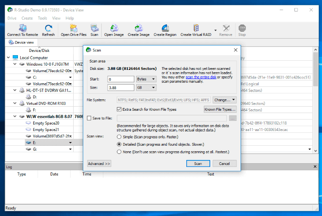Select the None scan view option
The height and width of the screenshot is (216, 322).
coord(119,152)
